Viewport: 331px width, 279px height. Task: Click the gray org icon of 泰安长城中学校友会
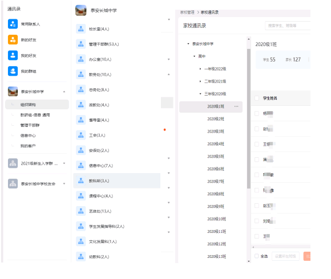pos(13,183)
